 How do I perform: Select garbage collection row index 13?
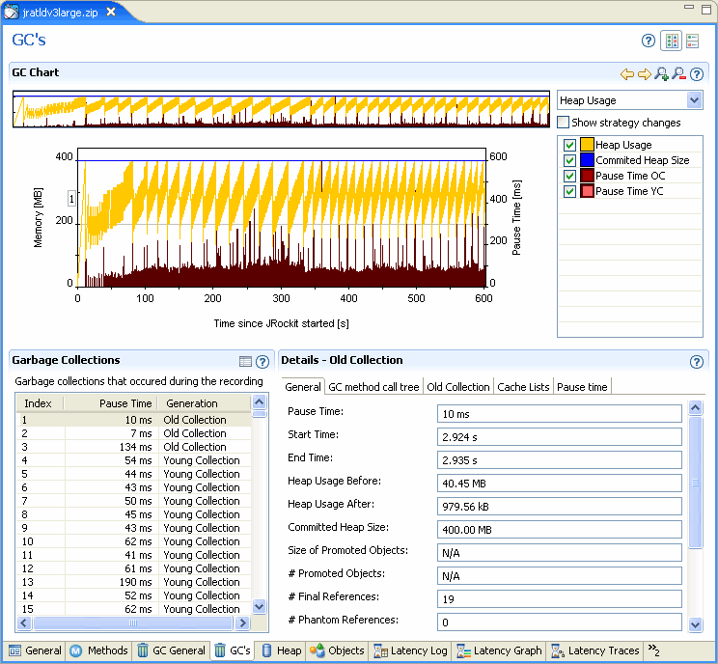pyautogui.click(x=133, y=582)
